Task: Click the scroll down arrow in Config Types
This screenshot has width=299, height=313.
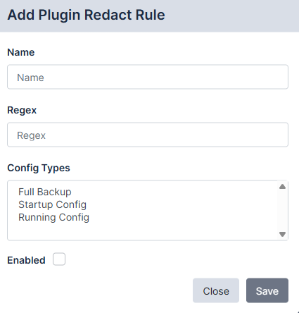Action: [x=282, y=234]
